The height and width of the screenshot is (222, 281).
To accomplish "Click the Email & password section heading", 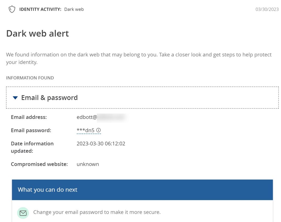I will pos(49,98).
